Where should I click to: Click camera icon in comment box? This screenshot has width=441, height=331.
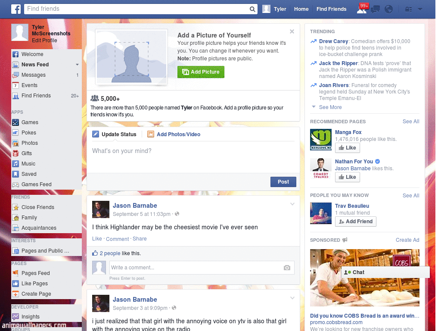[287, 268]
